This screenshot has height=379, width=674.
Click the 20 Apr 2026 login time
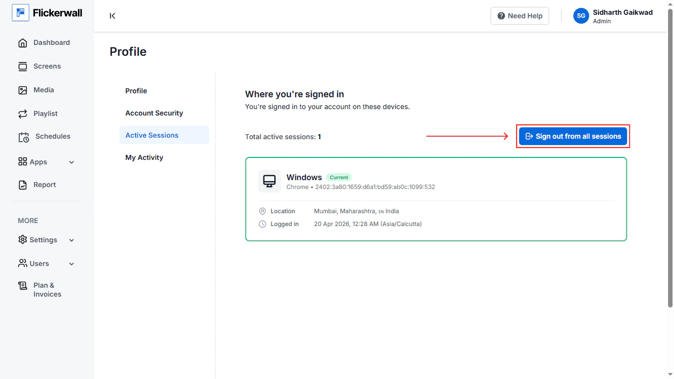[368, 224]
